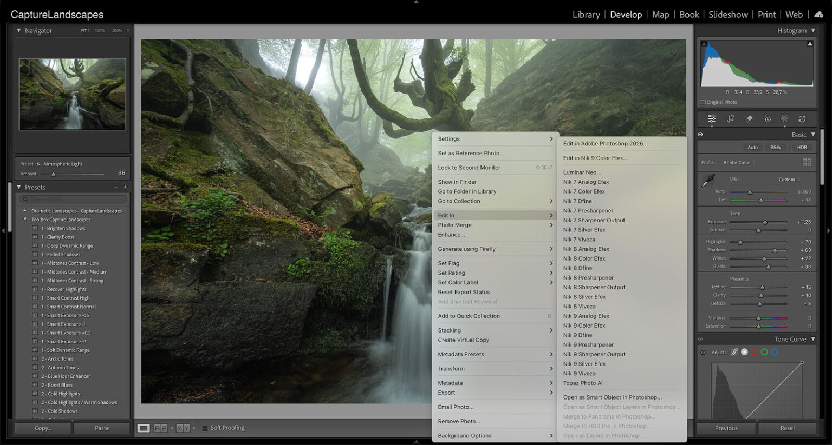Open the Adobe Color profile dropdown
This screenshot has height=445, width=832.
(739, 163)
